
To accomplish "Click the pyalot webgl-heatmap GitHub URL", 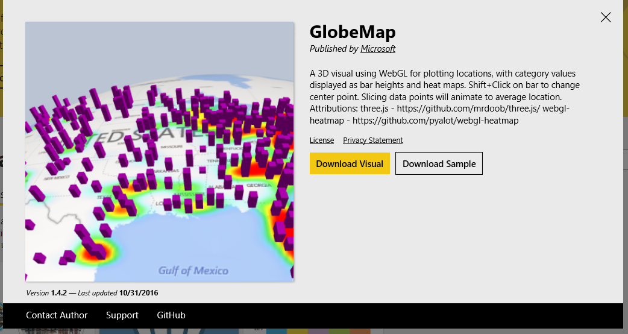I will (x=435, y=121).
